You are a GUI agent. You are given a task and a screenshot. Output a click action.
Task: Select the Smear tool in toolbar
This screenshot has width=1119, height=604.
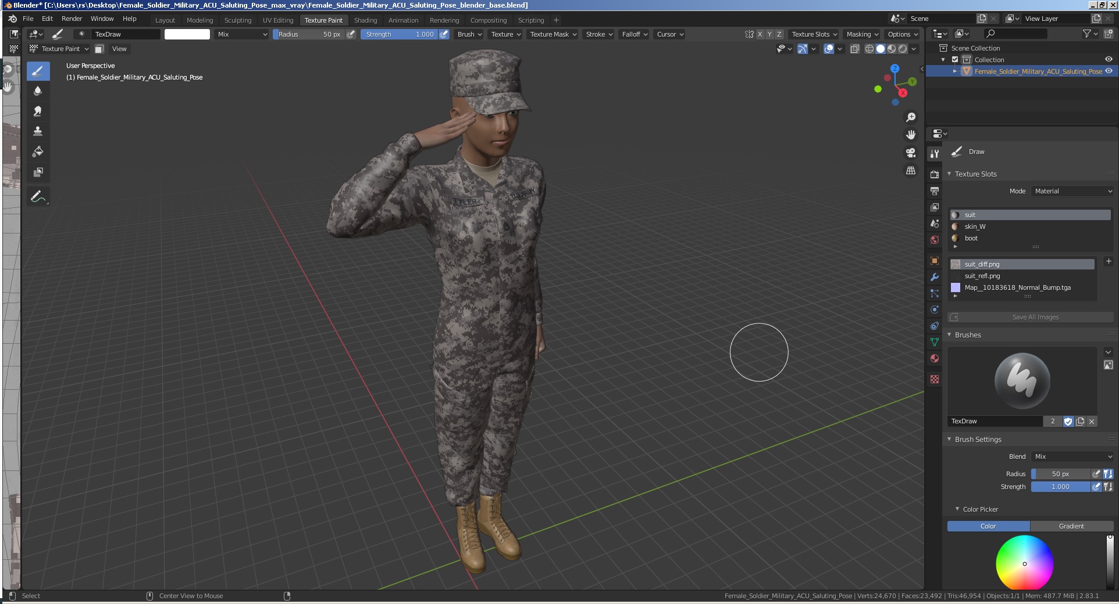(38, 111)
